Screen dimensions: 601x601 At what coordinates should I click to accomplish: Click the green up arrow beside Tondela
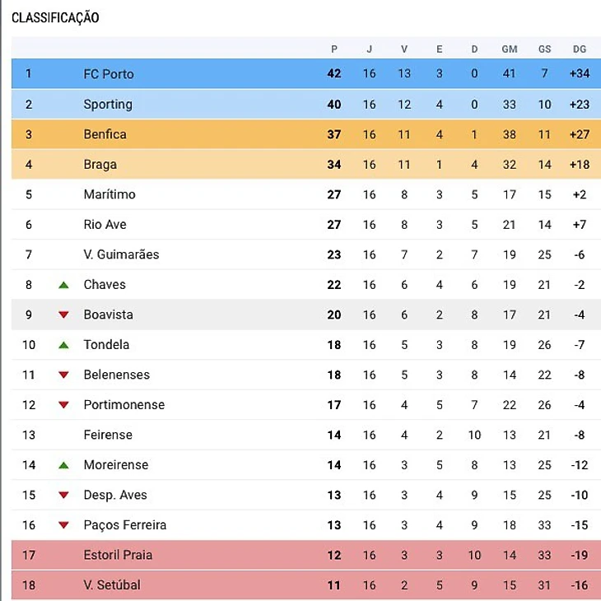pos(63,345)
